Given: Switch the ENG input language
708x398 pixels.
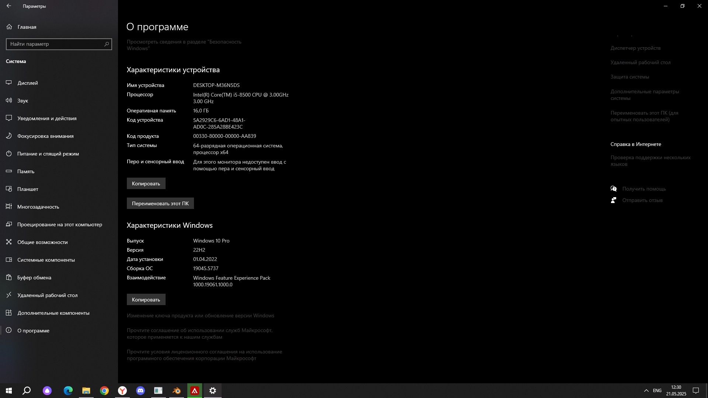Looking at the screenshot, I should click(657, 391).
